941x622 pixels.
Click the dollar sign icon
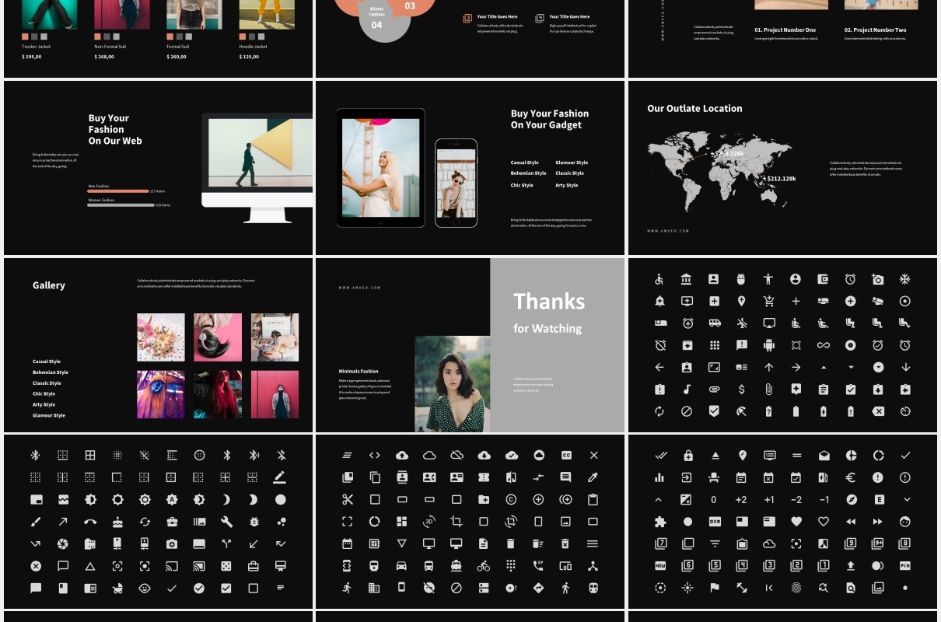tap(741, 389)
